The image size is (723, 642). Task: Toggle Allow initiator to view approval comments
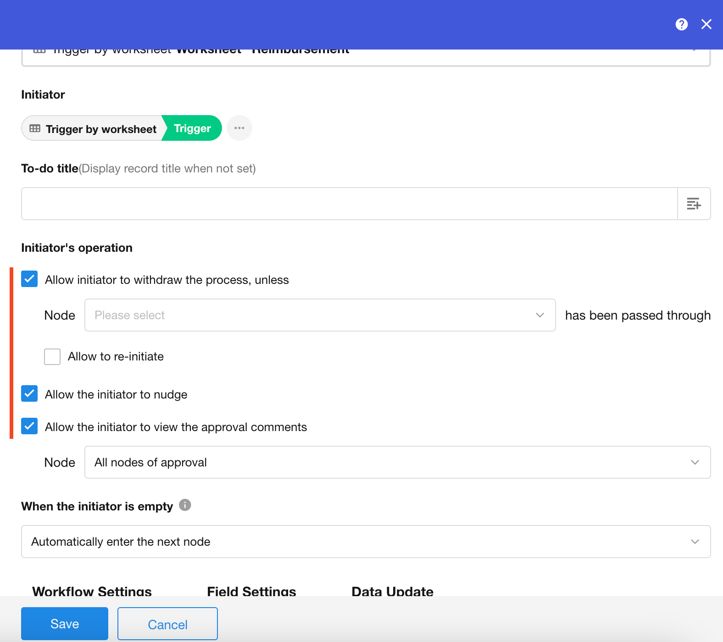point(29,426)
